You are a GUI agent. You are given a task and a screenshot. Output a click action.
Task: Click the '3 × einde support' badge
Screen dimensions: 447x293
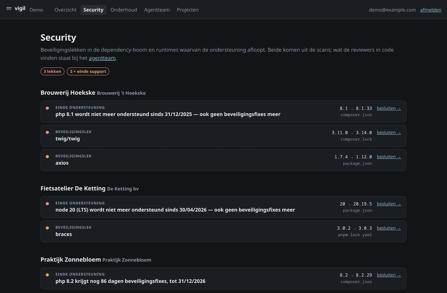pyautogui.click(x=88, y=71)
